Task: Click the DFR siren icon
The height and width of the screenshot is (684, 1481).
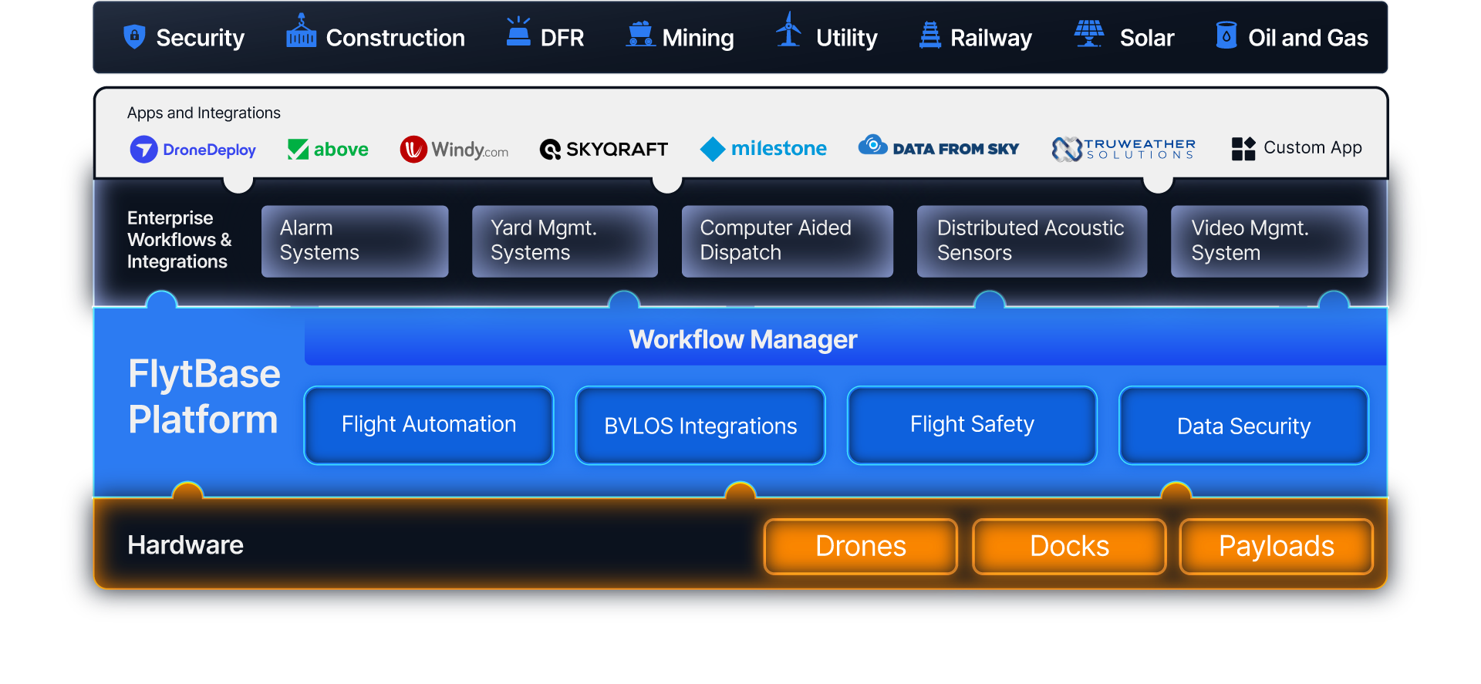Action: pos(518,32)
